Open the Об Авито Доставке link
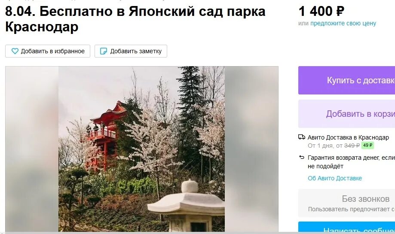395x234 pixels. 335,178
